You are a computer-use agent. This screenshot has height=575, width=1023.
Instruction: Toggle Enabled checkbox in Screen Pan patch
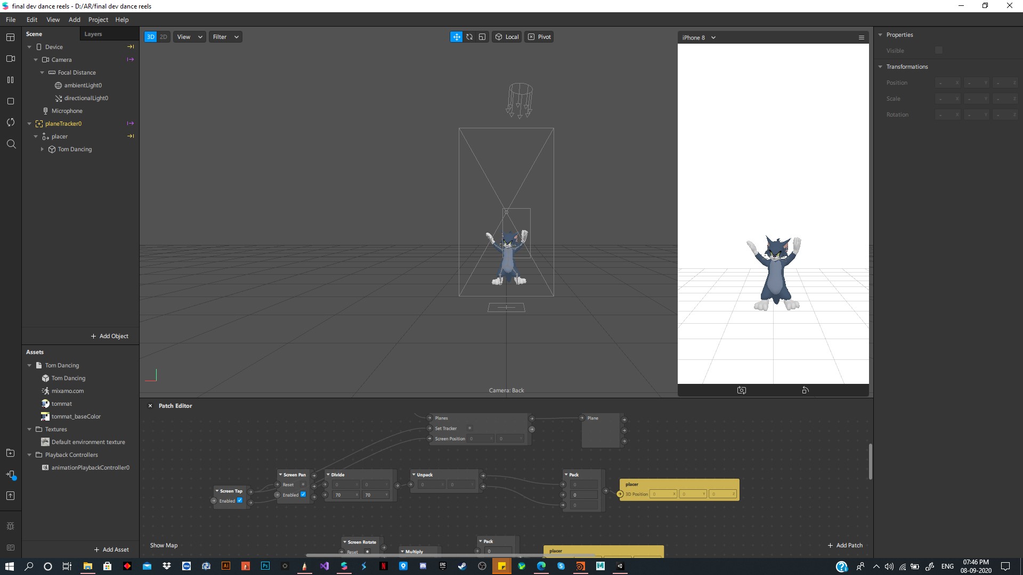pyautogui.click(x=303, y=495)
